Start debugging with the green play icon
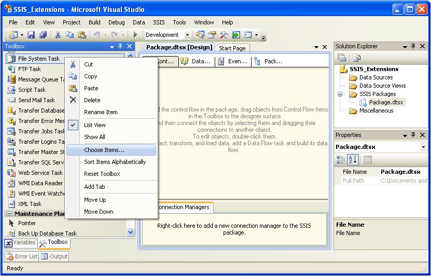The width and height of the screenshot is (431, 276). 135,35
